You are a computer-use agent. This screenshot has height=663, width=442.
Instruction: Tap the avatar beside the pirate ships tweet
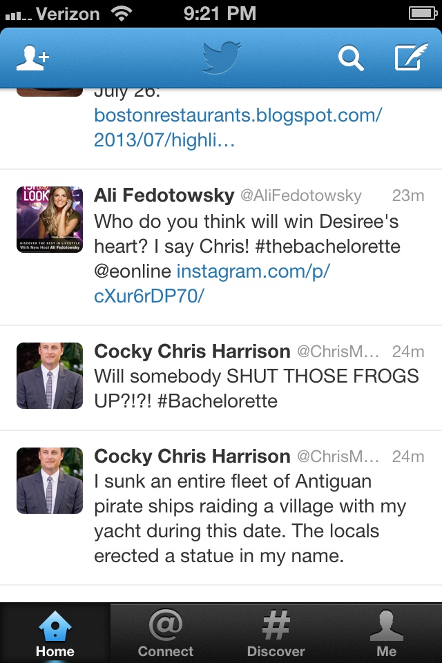[50, 481]
